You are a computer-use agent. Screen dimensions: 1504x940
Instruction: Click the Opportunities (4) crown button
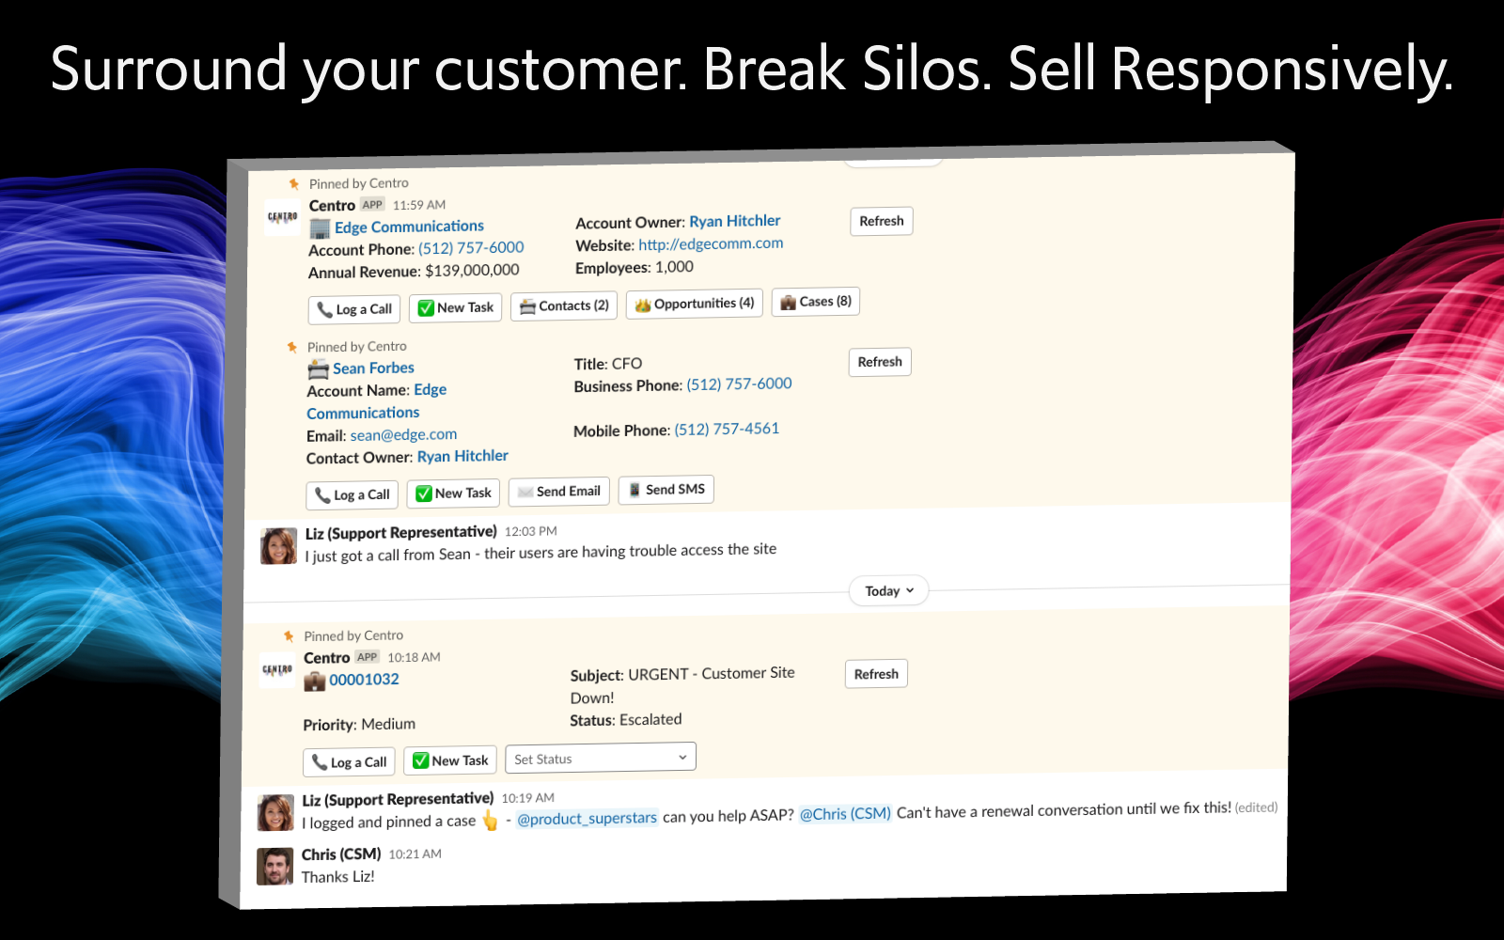click(x=695, y=304)
